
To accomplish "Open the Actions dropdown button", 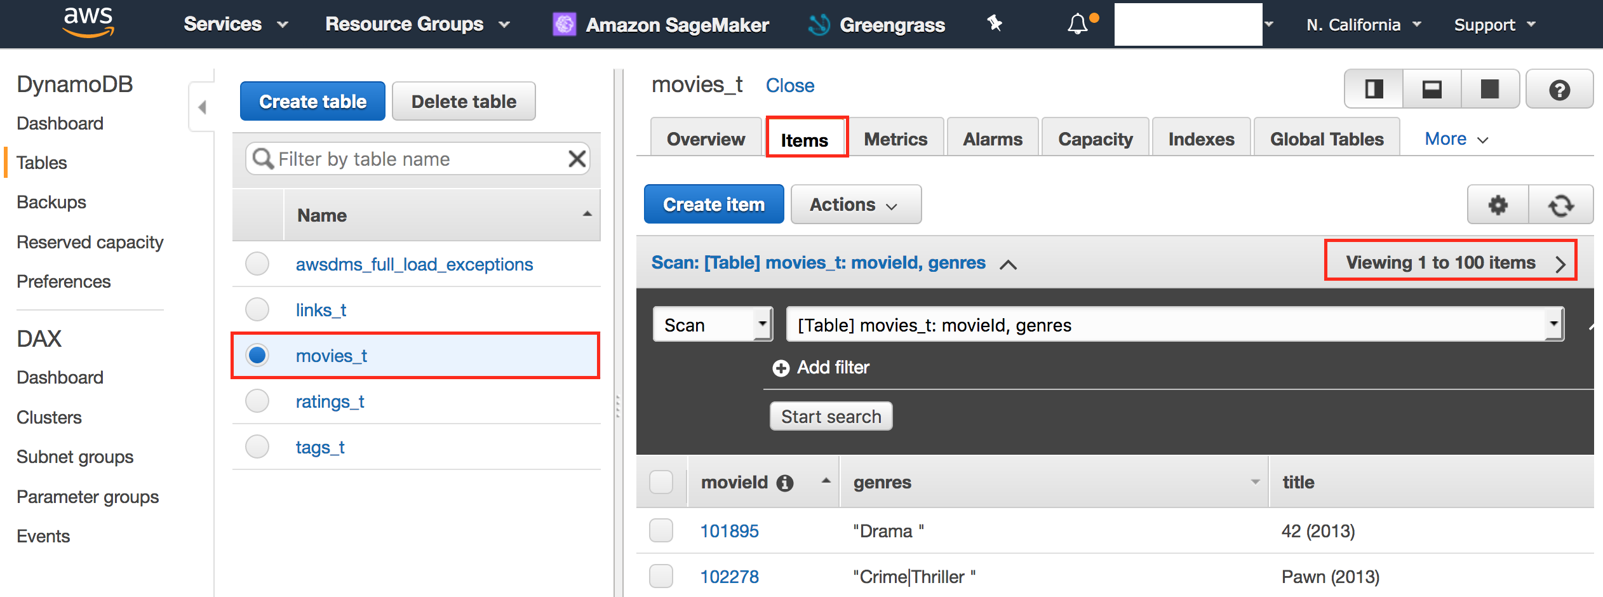I will tap(855, 205).
